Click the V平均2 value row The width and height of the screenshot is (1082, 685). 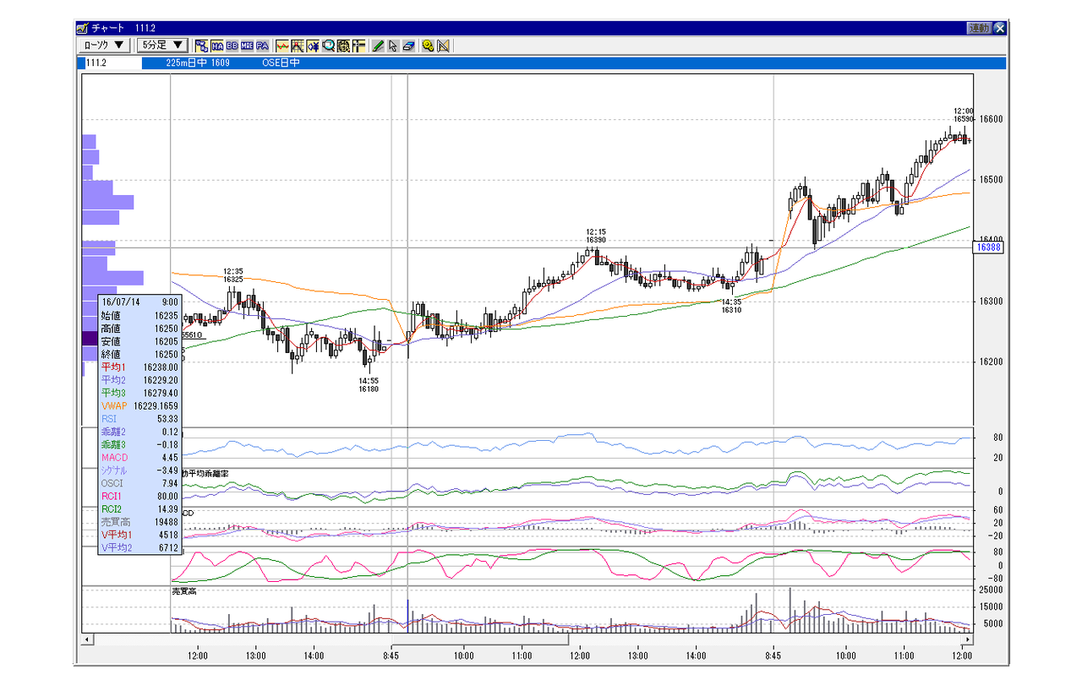coord(139,548)
